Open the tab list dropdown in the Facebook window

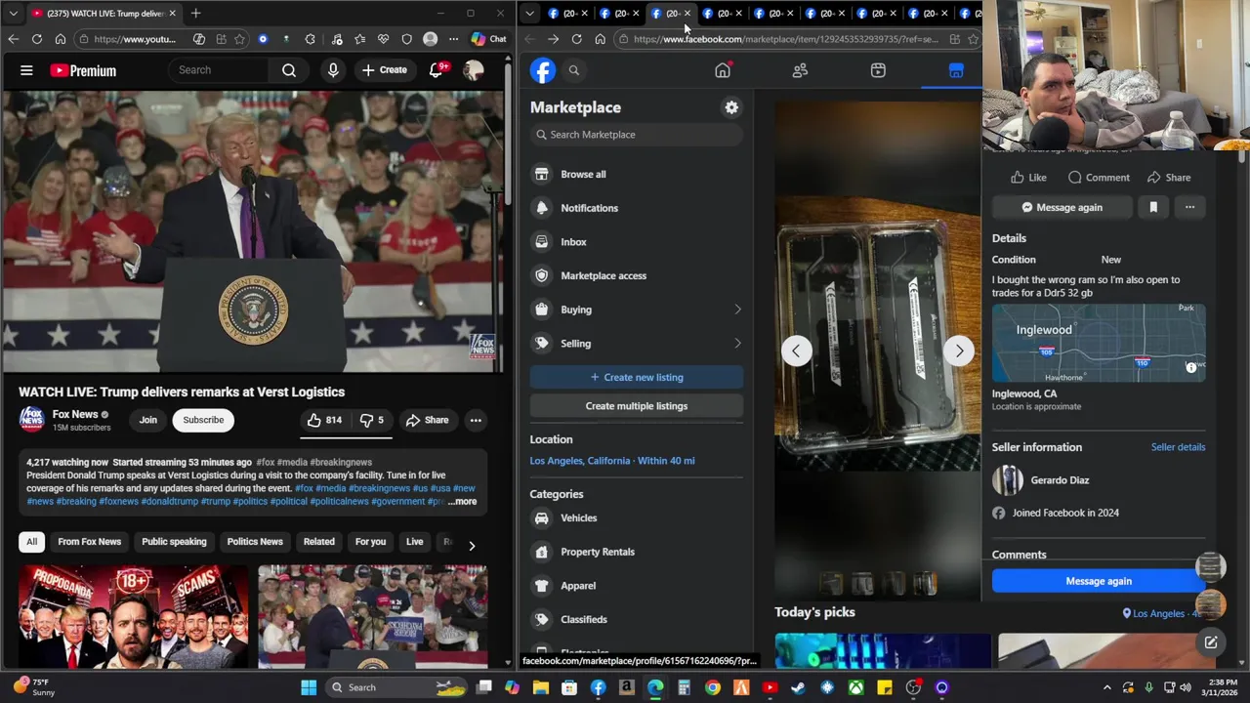pyautogui.click(x=528, y=14)
